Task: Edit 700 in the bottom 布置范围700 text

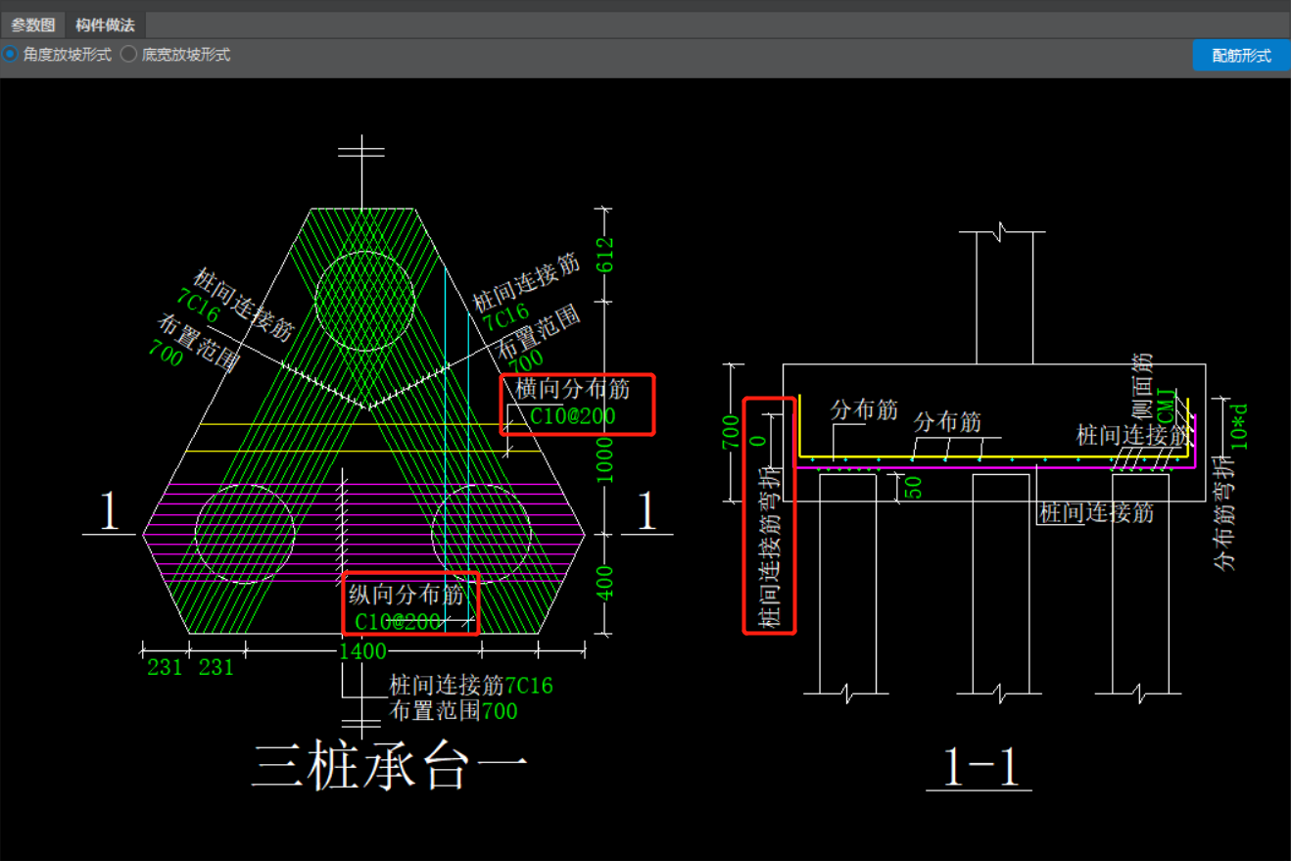Action: 499,711
